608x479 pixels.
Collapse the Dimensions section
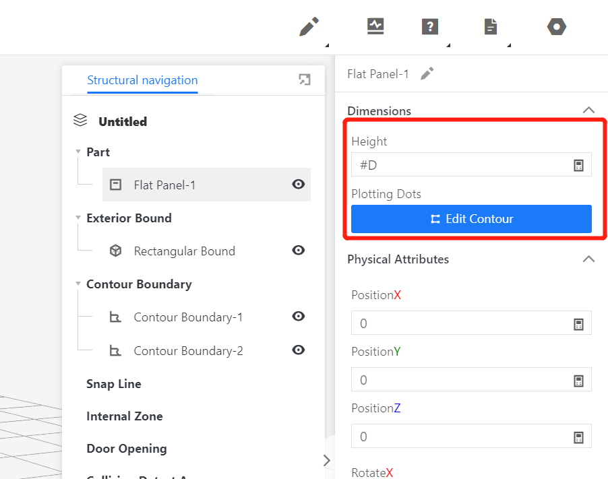pyautogui.click(x=588, y=110)
